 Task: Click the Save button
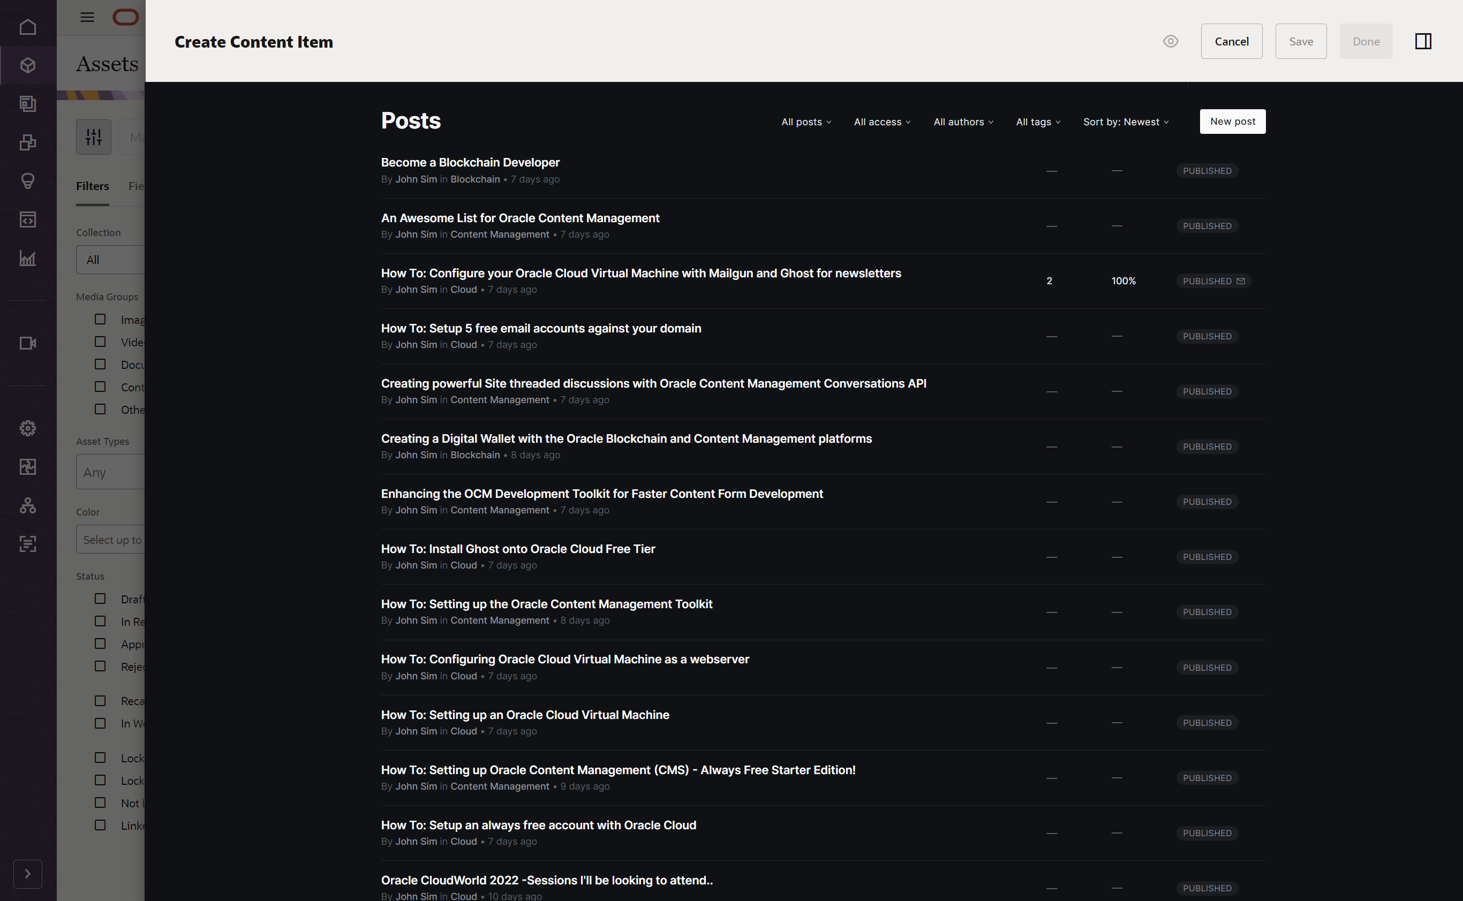coord(1301,41)
